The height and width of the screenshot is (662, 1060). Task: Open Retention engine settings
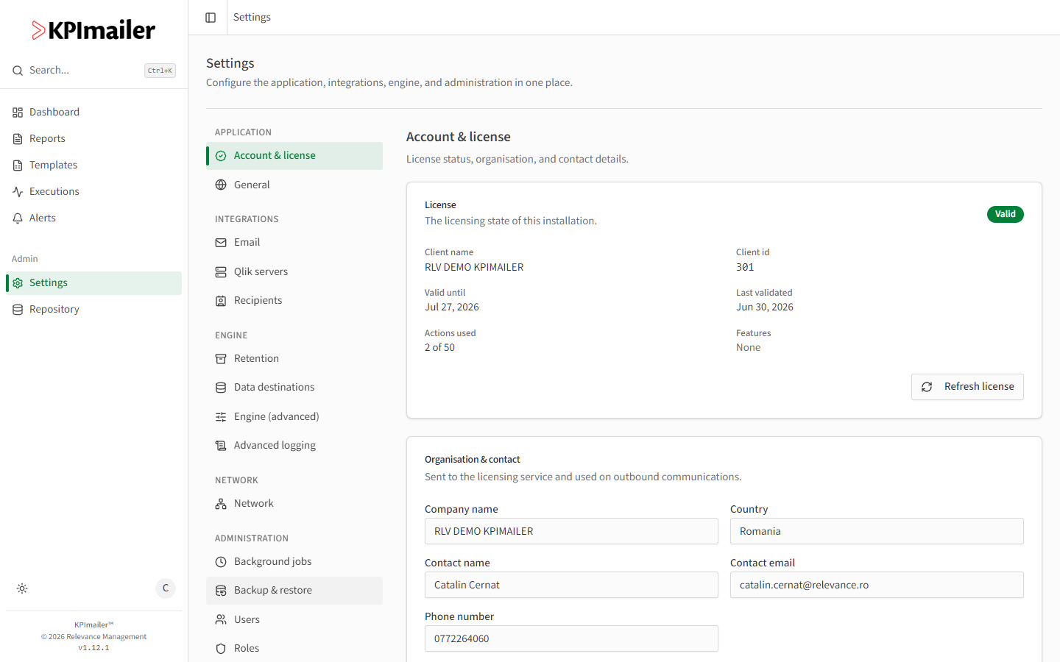point(294,359)
